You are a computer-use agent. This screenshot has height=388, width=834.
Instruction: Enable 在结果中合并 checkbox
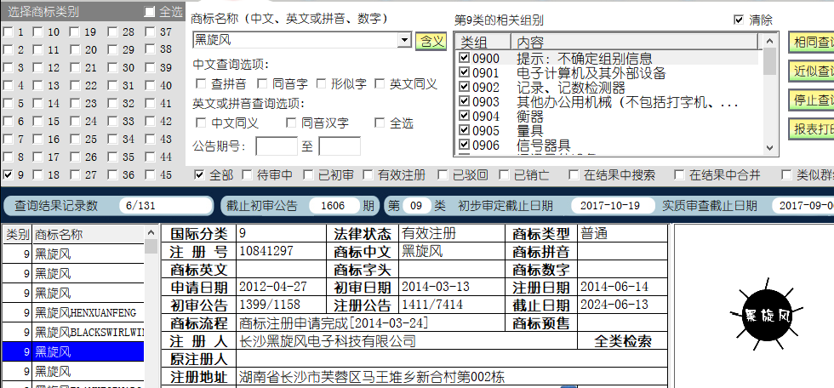679,175
